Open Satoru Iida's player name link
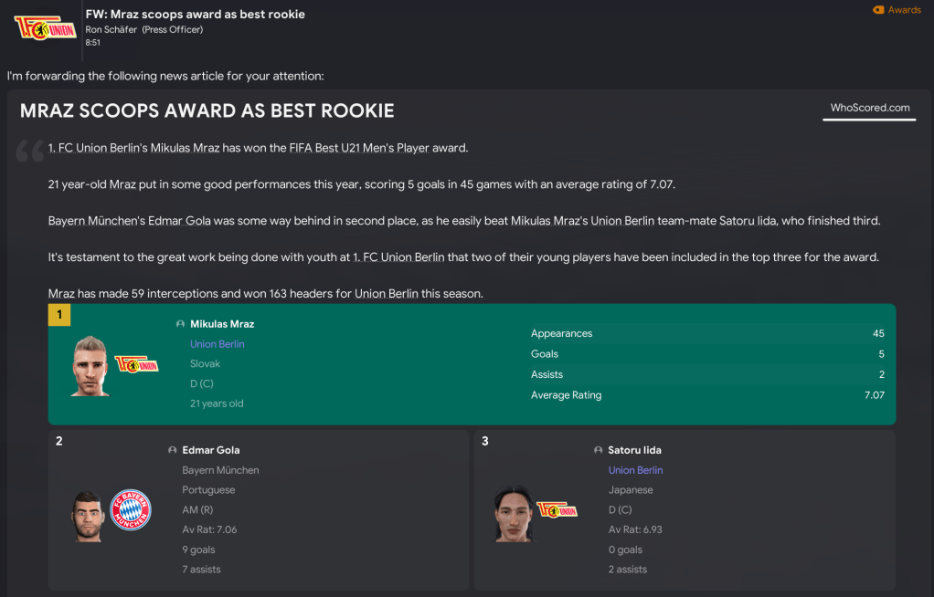The image size is (934, 597). (x=634, y=450)
